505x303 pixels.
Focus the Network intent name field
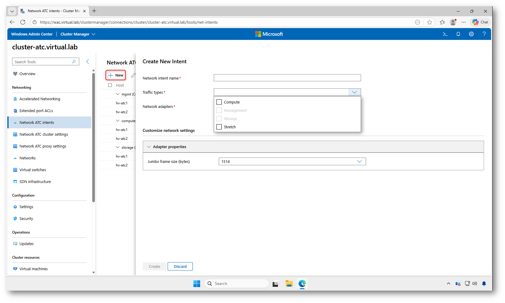pos(287,78)
